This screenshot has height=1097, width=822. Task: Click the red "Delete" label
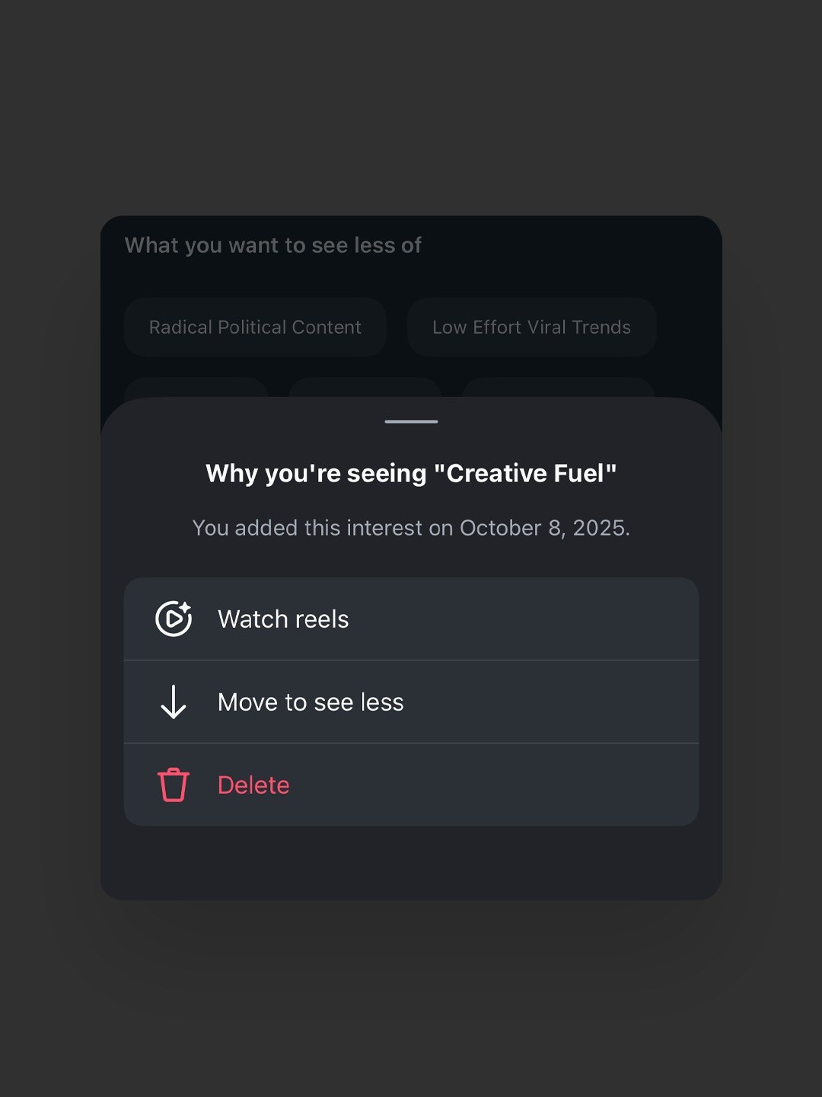[253, 785]
